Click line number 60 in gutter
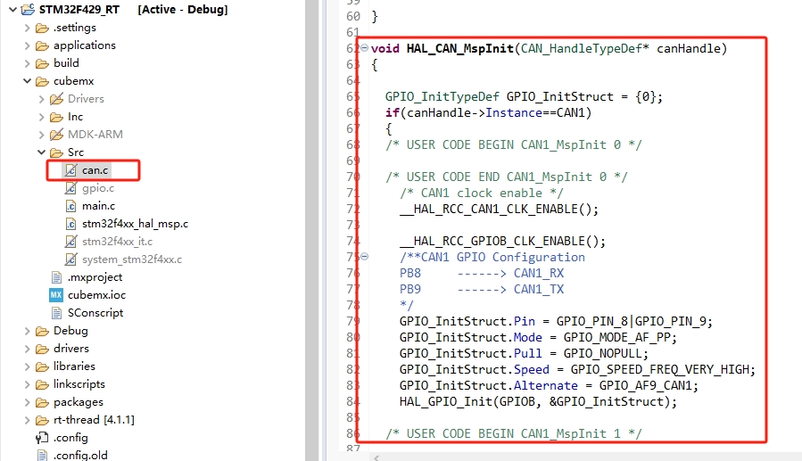Image resolution: width=802 pixels, height=461 pixels. [x=353, y=16]
